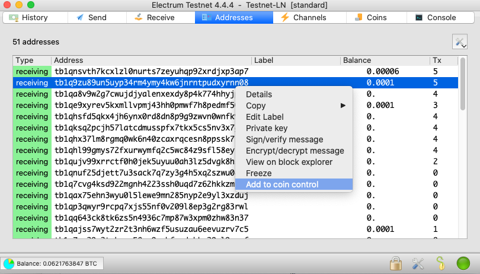Select View on block explorer
This screenshot has width=480, height=274.
click(294, 162)
